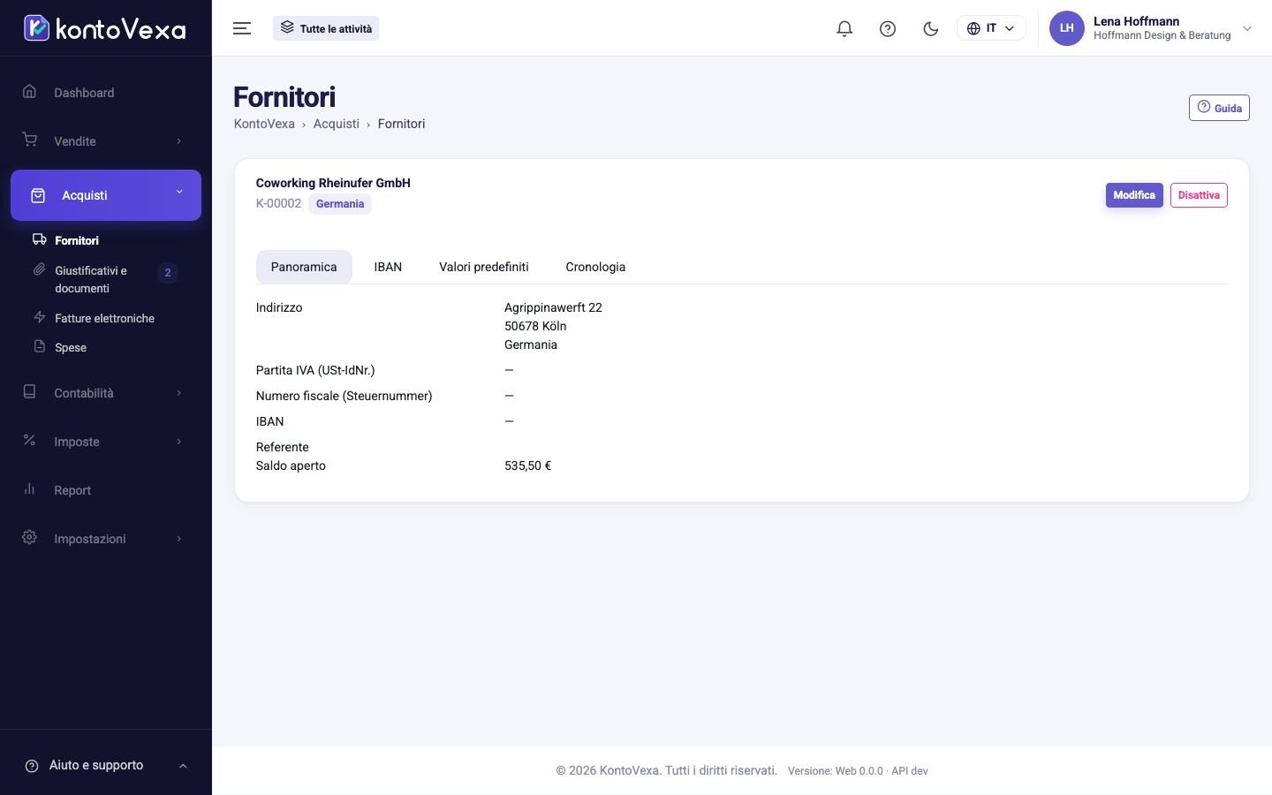Select the Panoramica tab

pyautogui.click(x=304, y=267)
